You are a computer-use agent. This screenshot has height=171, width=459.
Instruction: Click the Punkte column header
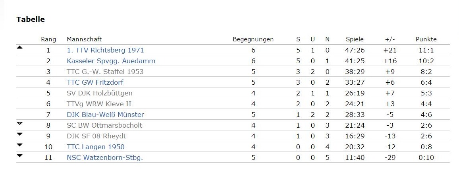click(426, 39)
